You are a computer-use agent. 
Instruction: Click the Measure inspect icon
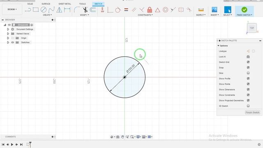click(201, 10)
